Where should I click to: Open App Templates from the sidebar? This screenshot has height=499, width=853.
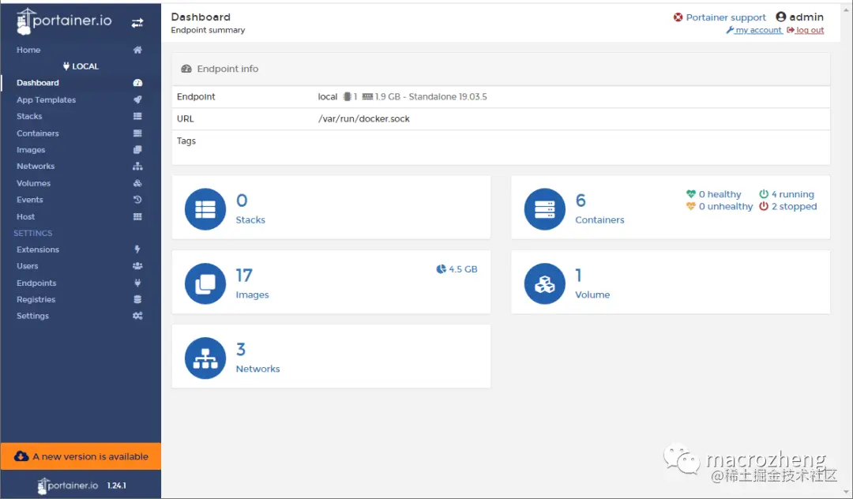tap(47, 100)
